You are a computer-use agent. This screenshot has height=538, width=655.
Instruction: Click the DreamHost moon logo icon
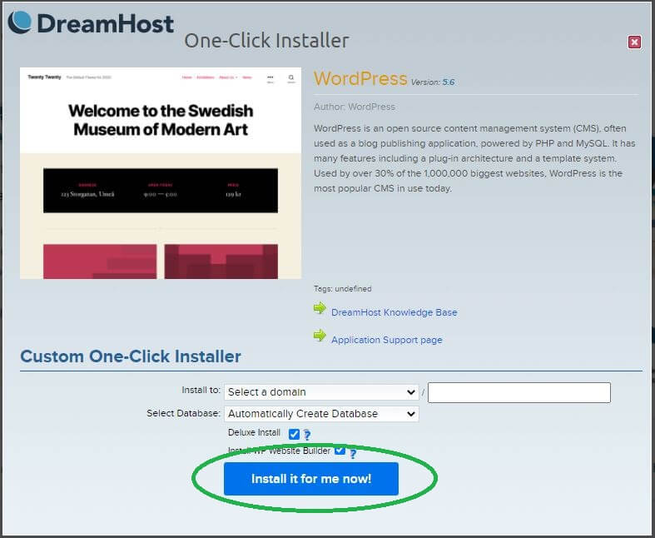click(20, 22)
